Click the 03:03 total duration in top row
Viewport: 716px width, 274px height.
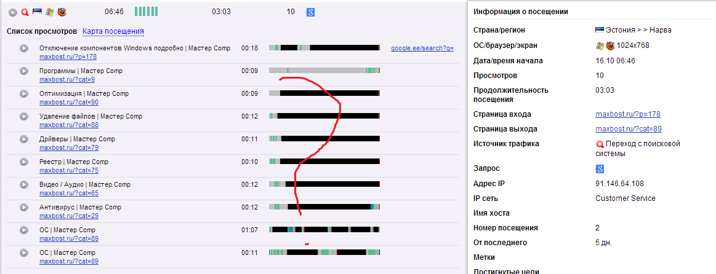click(x=221, y=12)
